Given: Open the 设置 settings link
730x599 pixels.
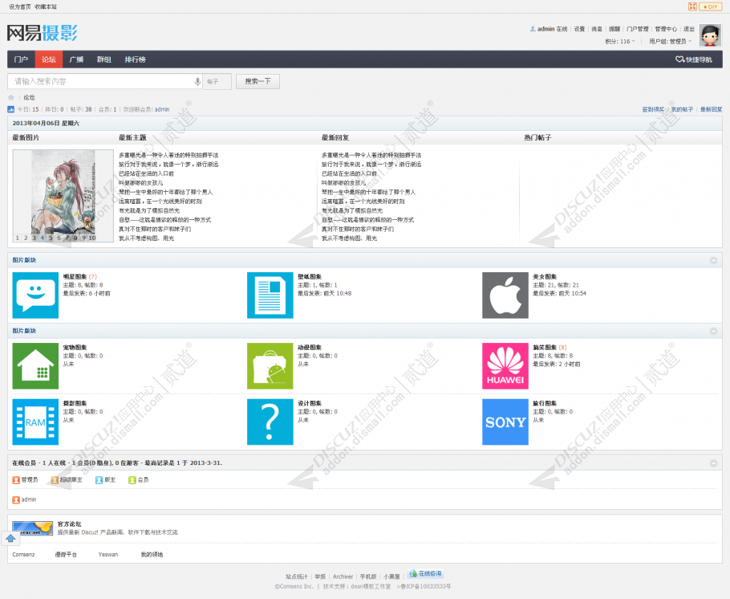Looking at the screenshot, I should pos(579,29).
